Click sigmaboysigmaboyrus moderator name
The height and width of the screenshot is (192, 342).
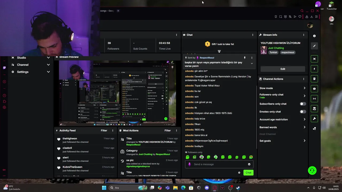point(138,166)
